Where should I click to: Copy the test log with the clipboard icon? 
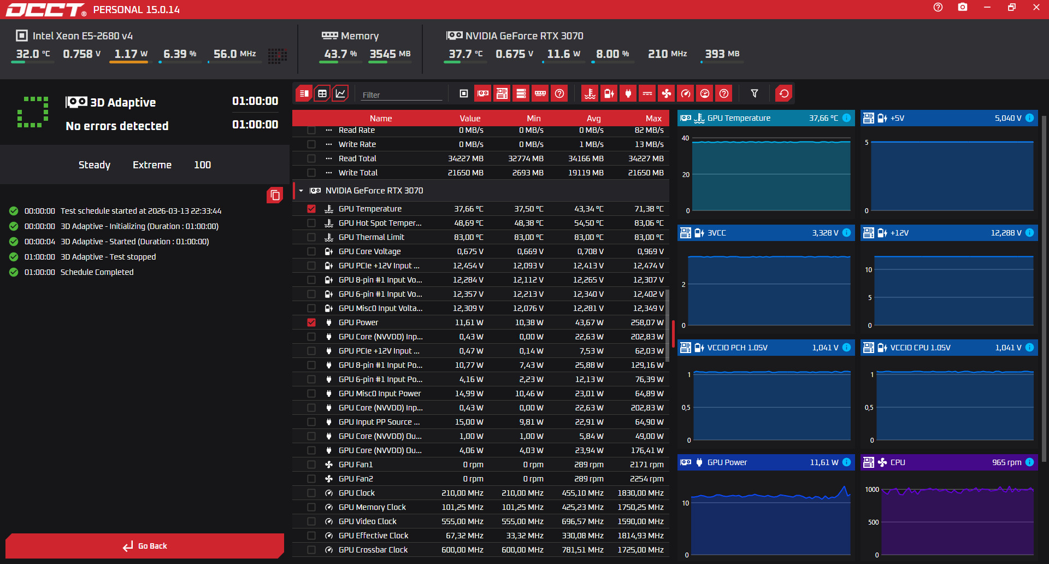[275, 195]
